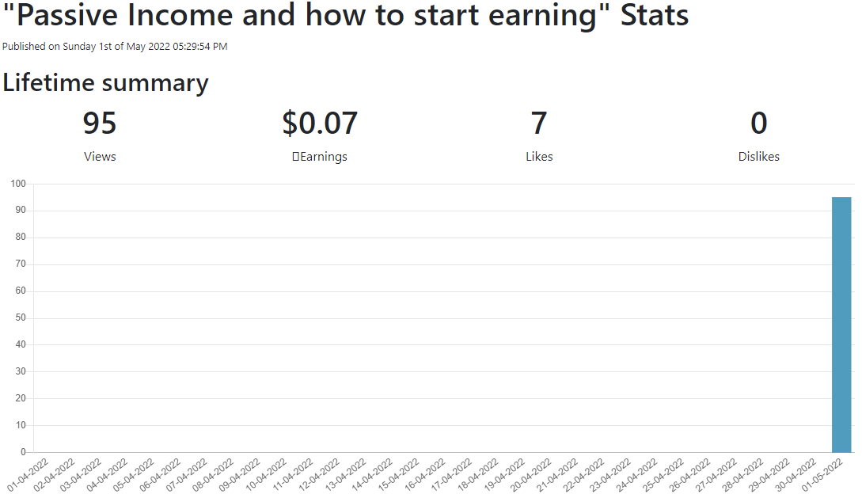Click the Views count of 95
Viewport: 862px width, 498px height.
100,124
